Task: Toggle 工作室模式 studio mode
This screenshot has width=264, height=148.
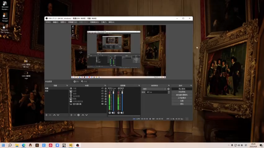Action: [182, 98]
